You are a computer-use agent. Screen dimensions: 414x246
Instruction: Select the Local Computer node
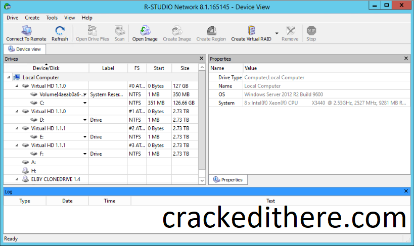coord(40,77)
